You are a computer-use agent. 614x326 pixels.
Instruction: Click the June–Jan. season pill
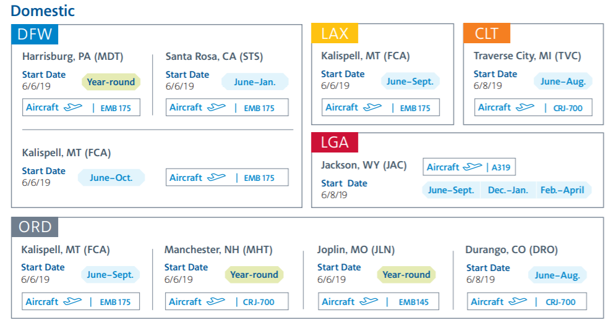click(255, 81)
